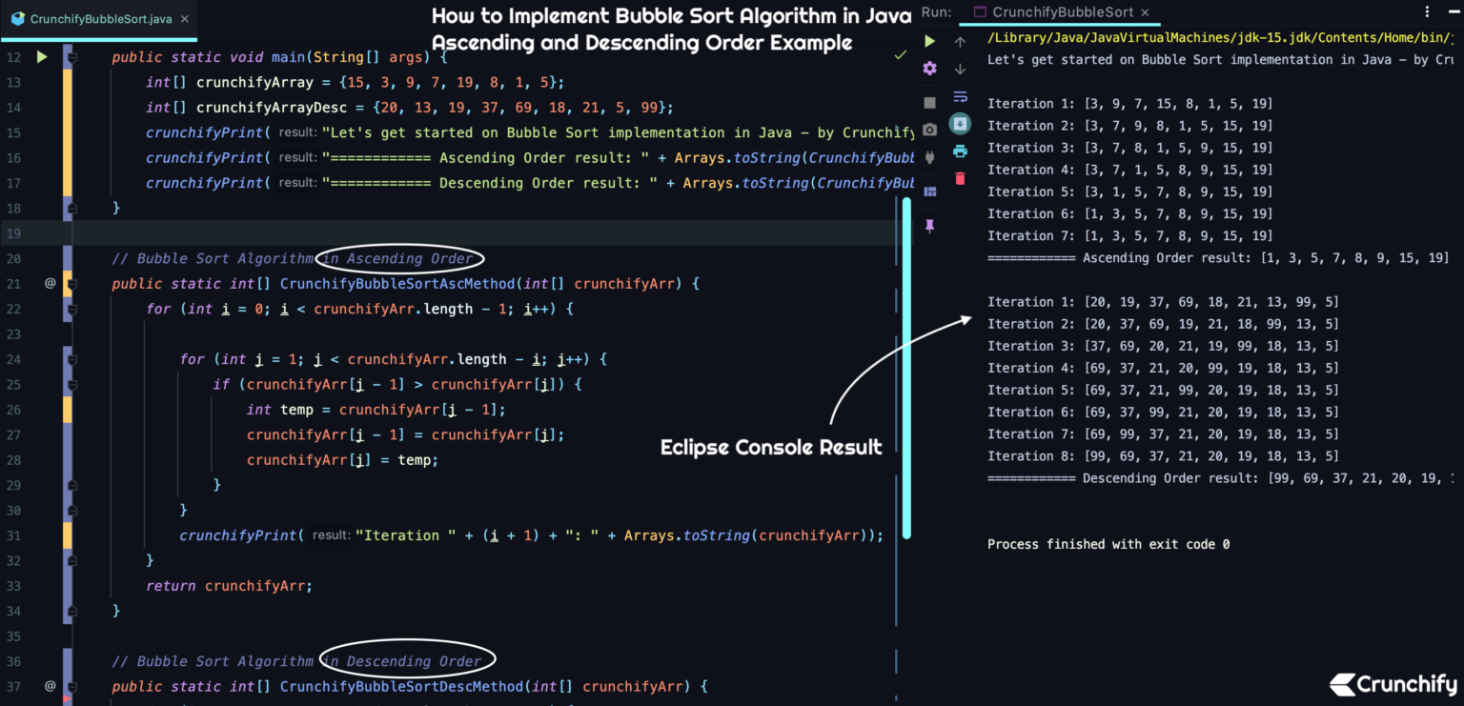Print console output using the printer icon

960,150
